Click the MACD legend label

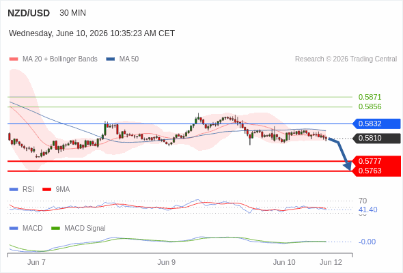click(x=33, y=229)
